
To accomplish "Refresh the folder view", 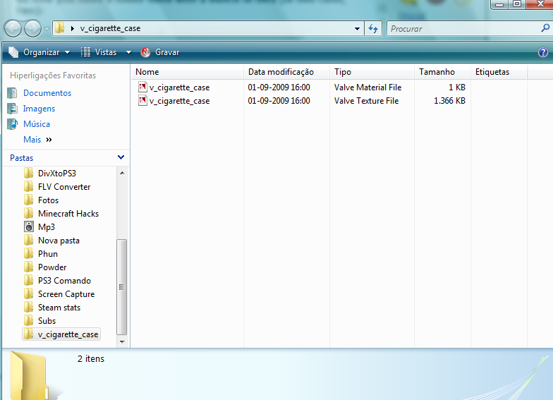I will (373, 28).
